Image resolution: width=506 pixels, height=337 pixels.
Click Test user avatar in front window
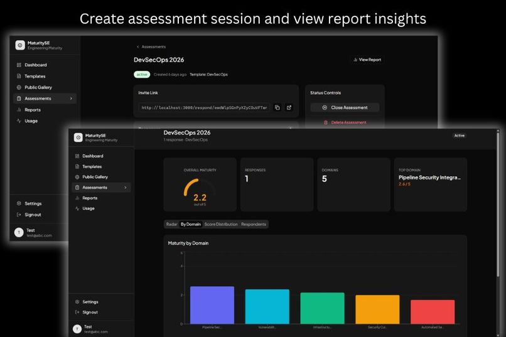[x=77, y=329]
